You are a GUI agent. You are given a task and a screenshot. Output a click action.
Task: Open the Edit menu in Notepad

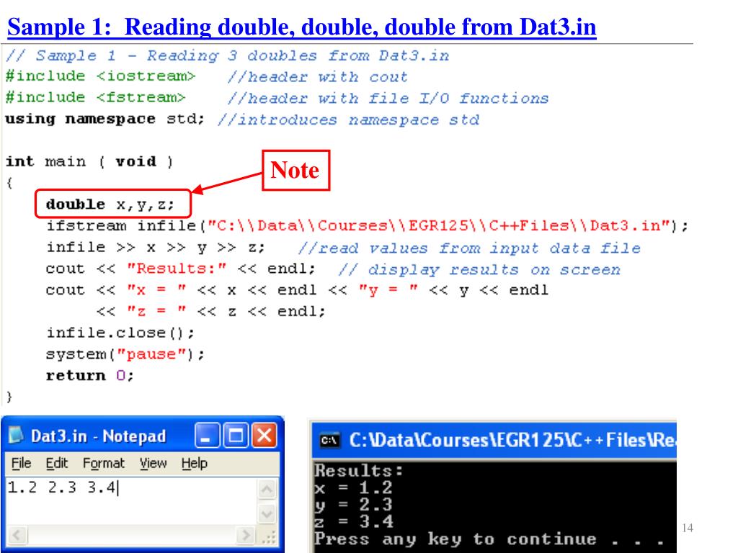click(x=56, y=463)
